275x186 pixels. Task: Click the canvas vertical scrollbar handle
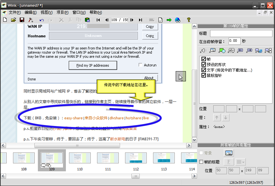194,103
